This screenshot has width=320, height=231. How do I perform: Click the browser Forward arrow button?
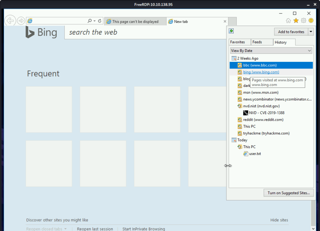click(x=21, y=21)
